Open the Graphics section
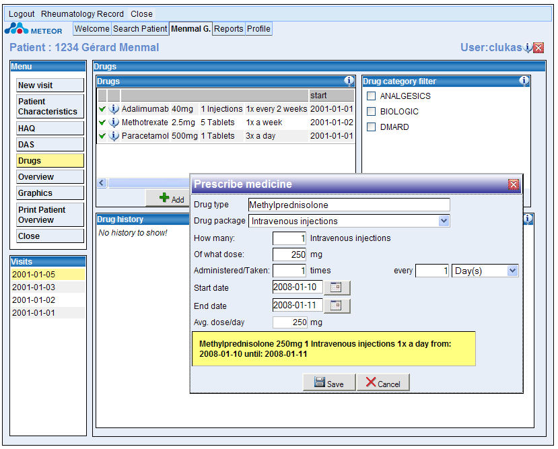This screenshot has height=449, width=558. 50,193
